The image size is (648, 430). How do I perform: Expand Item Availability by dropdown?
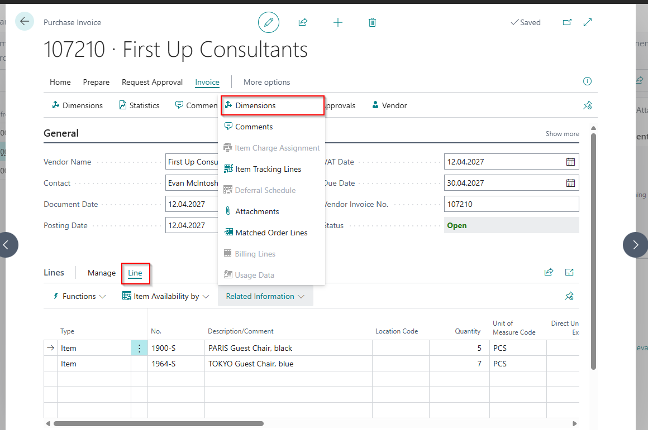pos(166,296)
